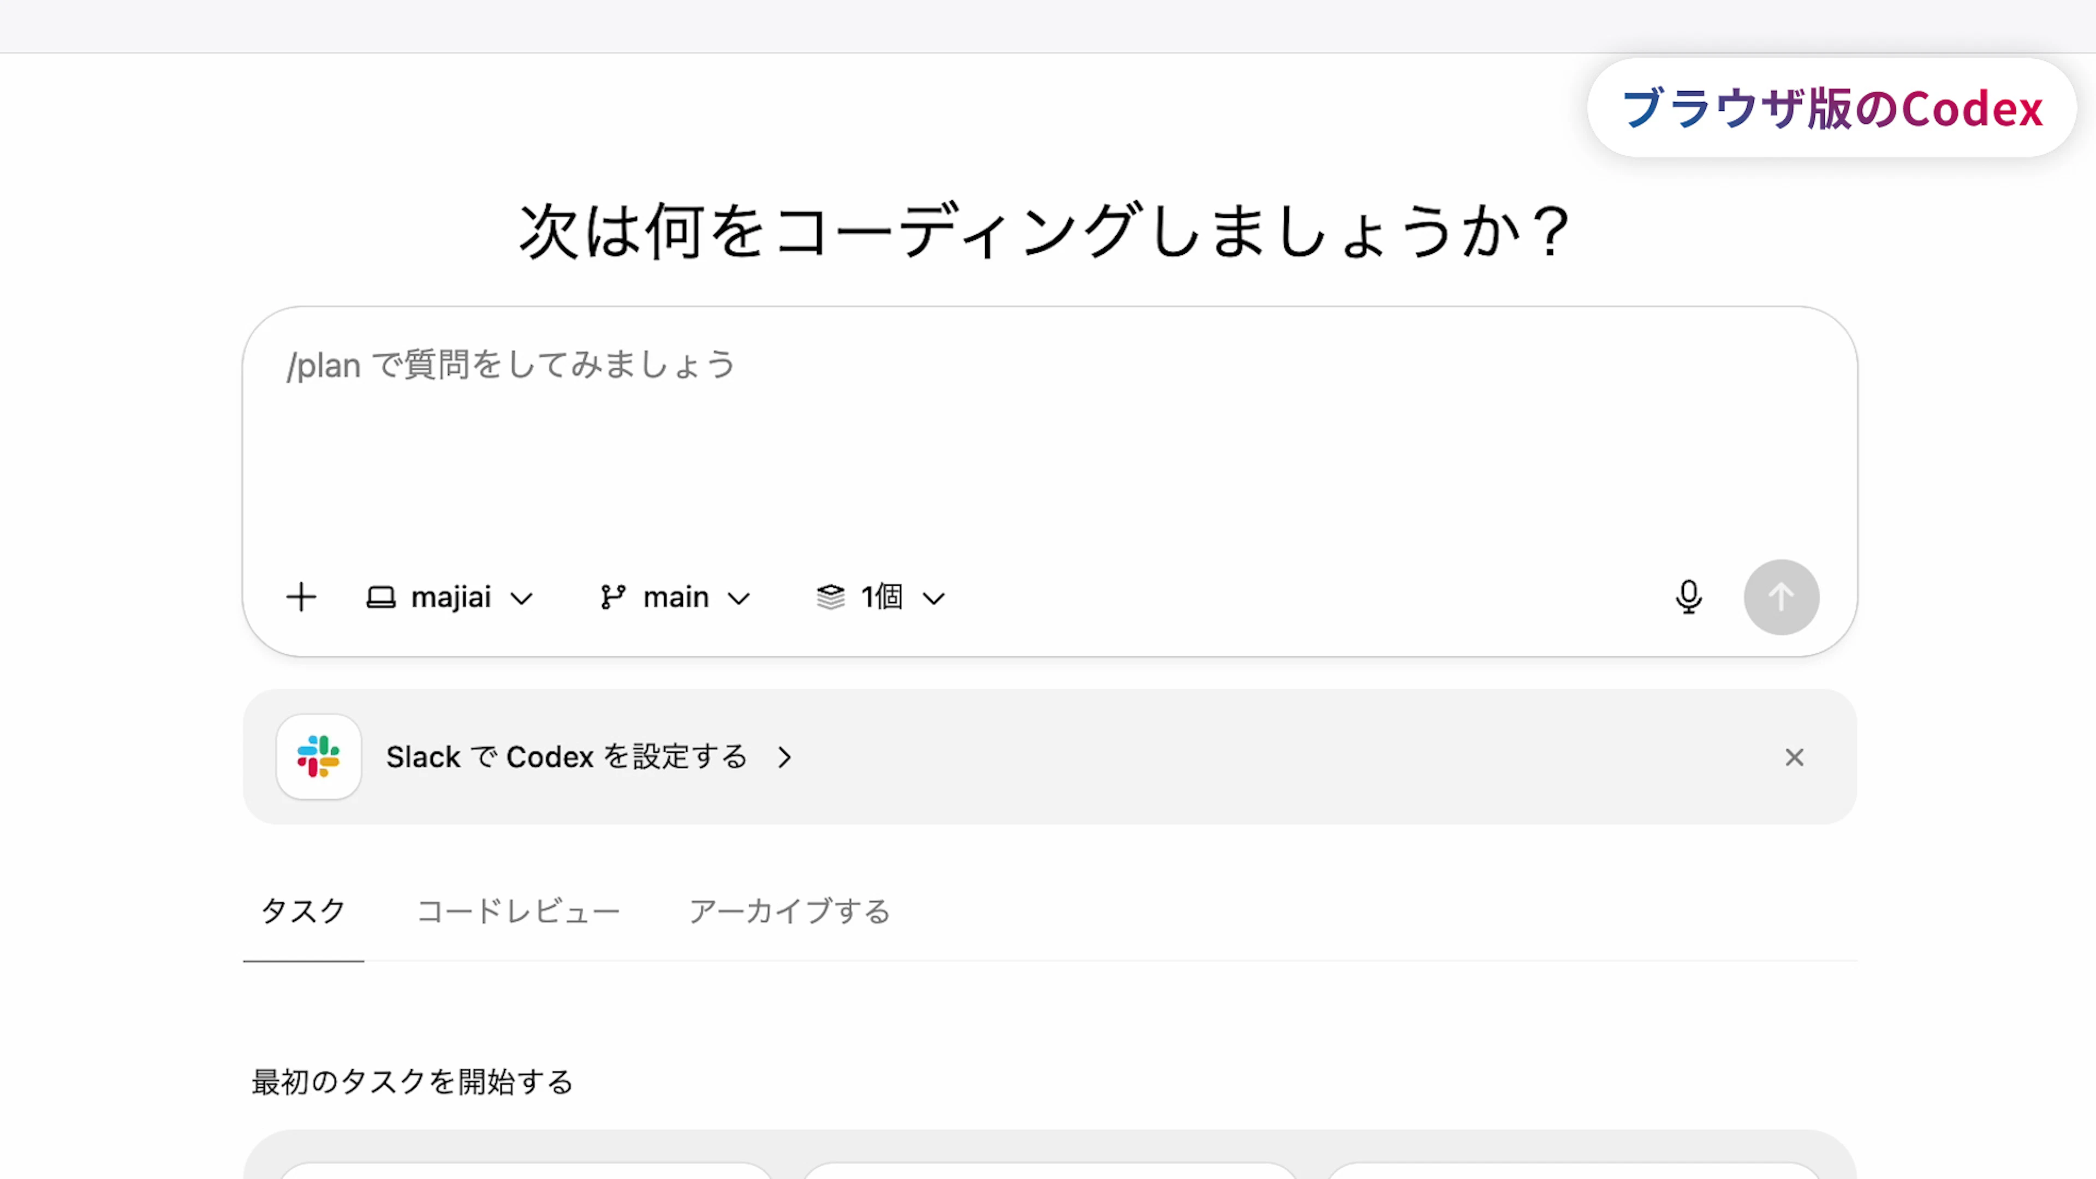Click the chevron arrow after the Slack setup text
Screen dimensions: 2096x1179
(784, 758)
